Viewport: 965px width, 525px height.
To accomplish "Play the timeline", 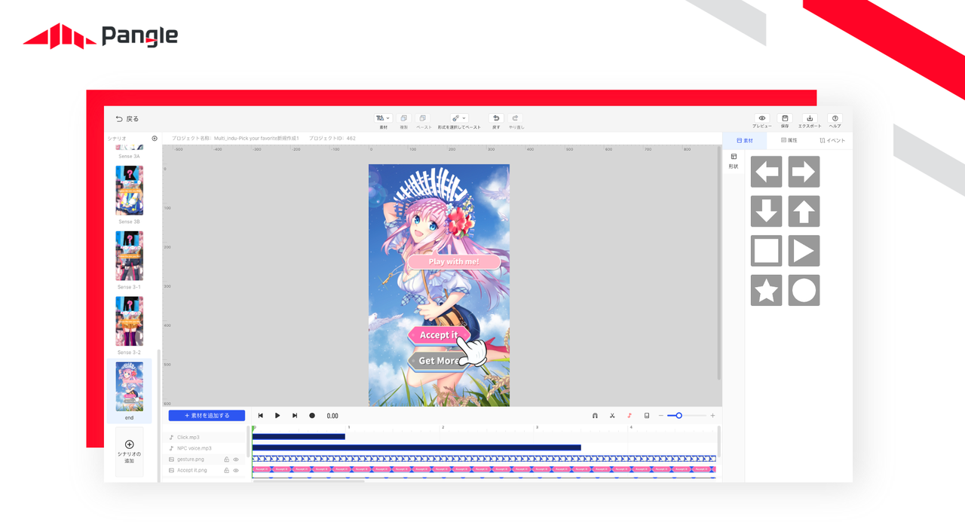I will tap(277, 416).
